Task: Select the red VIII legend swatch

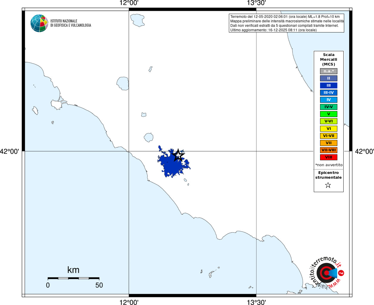Action: point(329,157)
